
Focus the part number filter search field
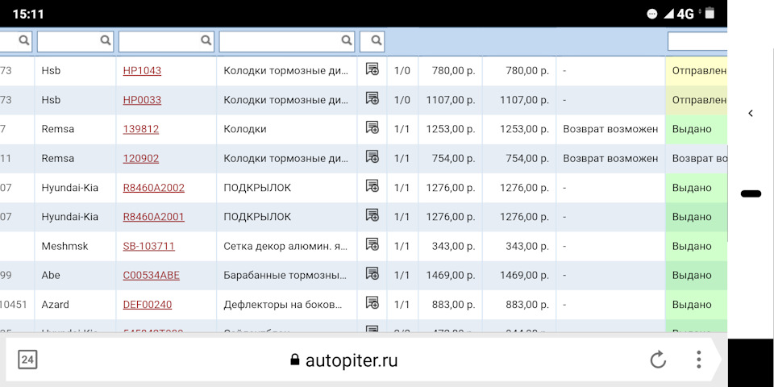[x=160, y=40]
